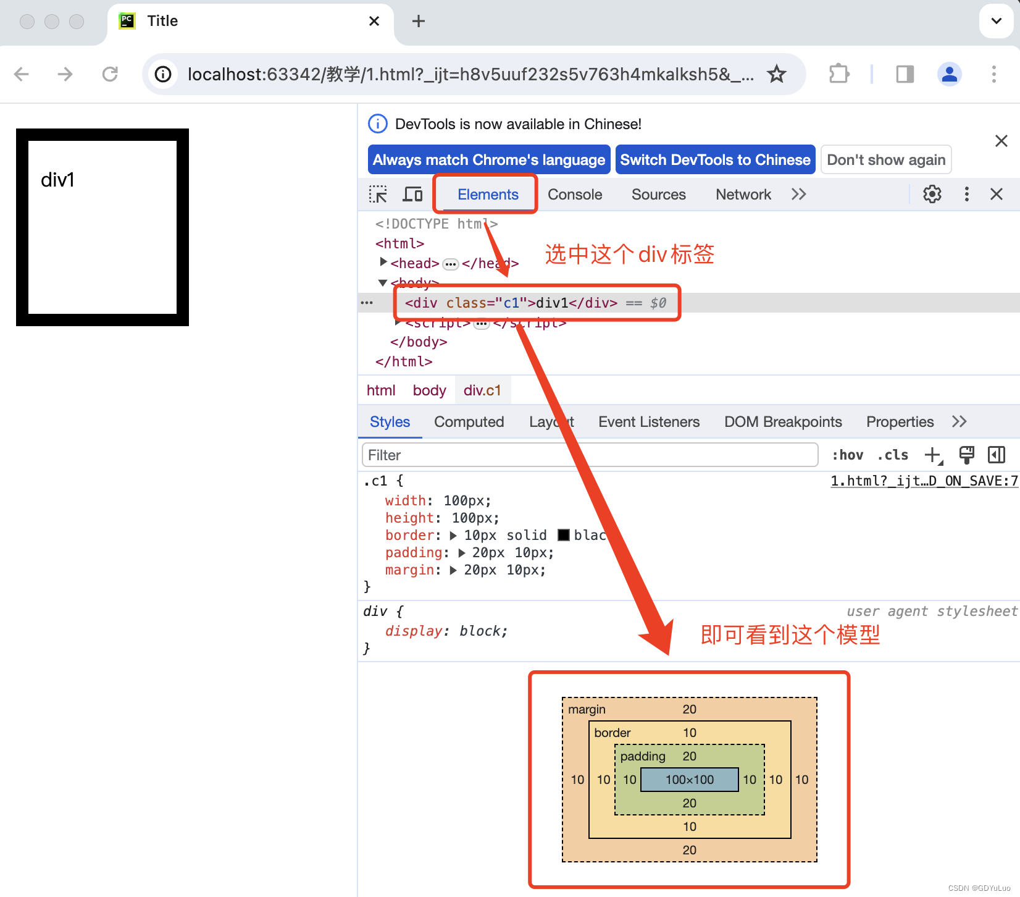Toggle element state with :hov

click(847, 455)
